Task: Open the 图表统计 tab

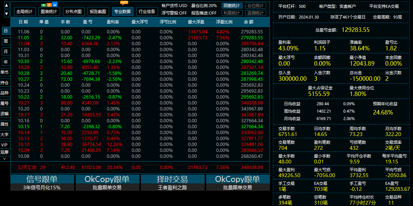Action: coord(49,11)
